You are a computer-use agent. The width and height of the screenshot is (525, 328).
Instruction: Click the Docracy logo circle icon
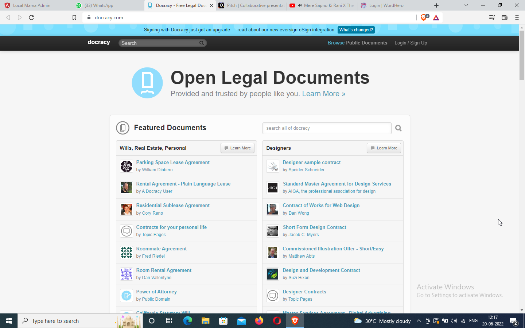[147, 83]
